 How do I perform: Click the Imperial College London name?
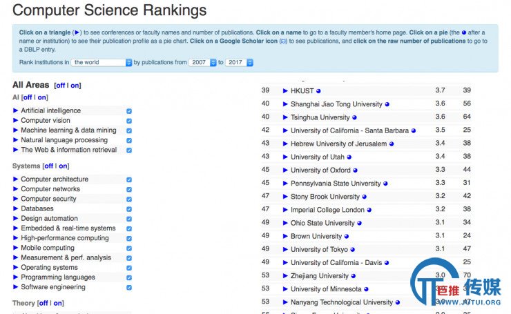tap(327, 210)
